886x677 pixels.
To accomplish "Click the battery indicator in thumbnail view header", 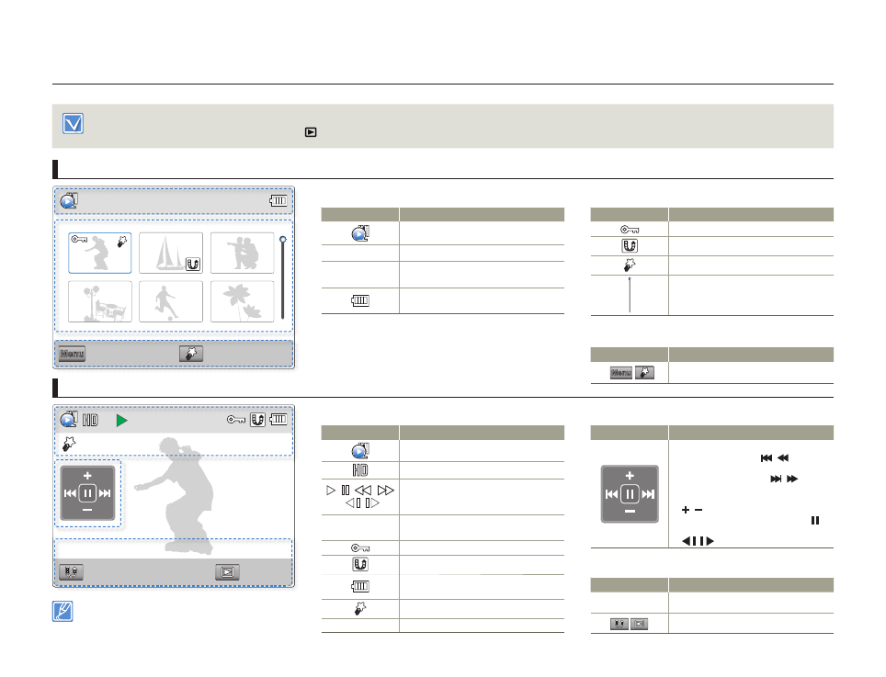I will 278,201.
